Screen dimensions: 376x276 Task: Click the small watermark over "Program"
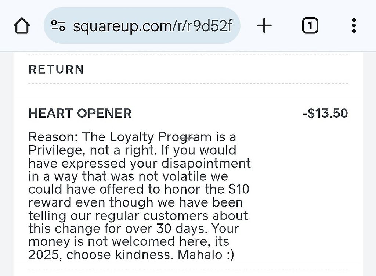click(x=188, y=138)
